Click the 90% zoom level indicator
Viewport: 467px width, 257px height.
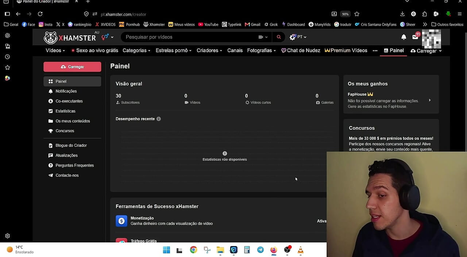[345, 14]
